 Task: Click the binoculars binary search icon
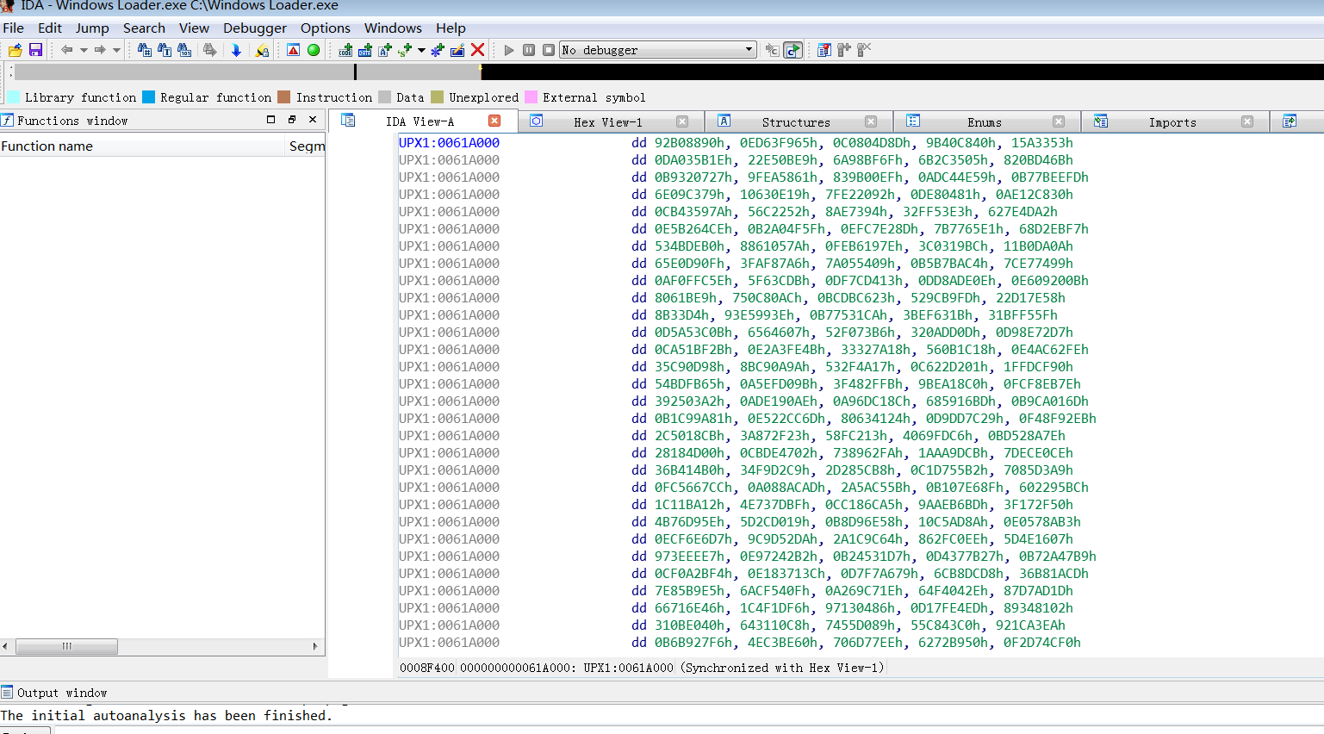click(x=184, y=50)
